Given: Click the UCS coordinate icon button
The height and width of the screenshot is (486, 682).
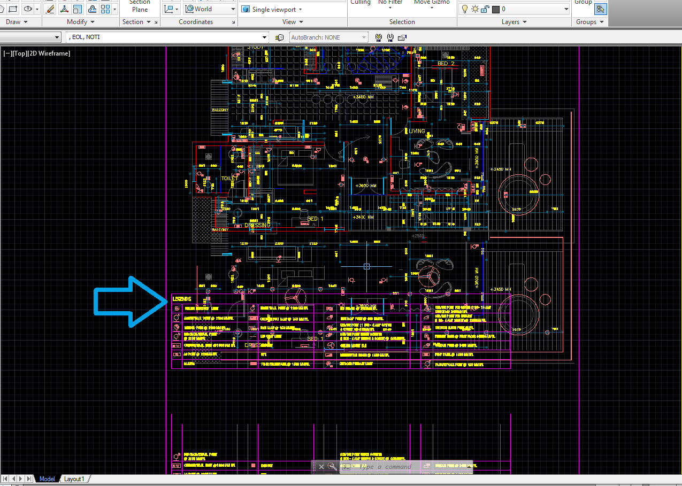Looking at the screenshot, I should [170, 9].
